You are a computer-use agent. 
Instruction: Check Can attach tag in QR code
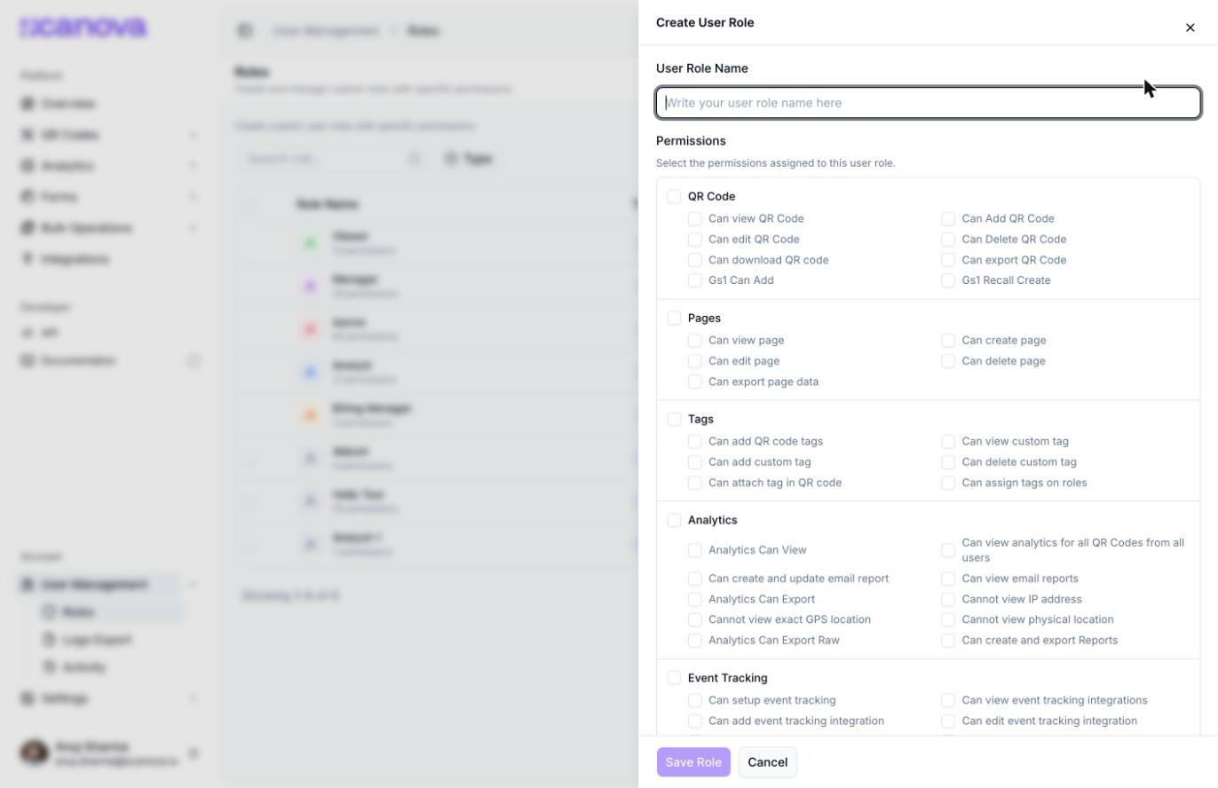pyautogui.click(x=694, y=483)
